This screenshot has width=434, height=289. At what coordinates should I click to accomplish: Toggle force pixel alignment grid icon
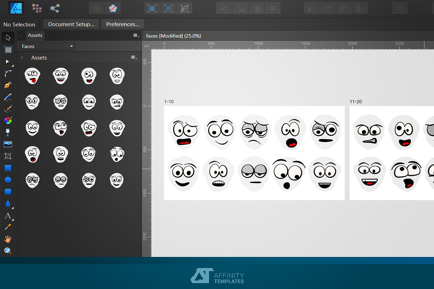point(152,8)
